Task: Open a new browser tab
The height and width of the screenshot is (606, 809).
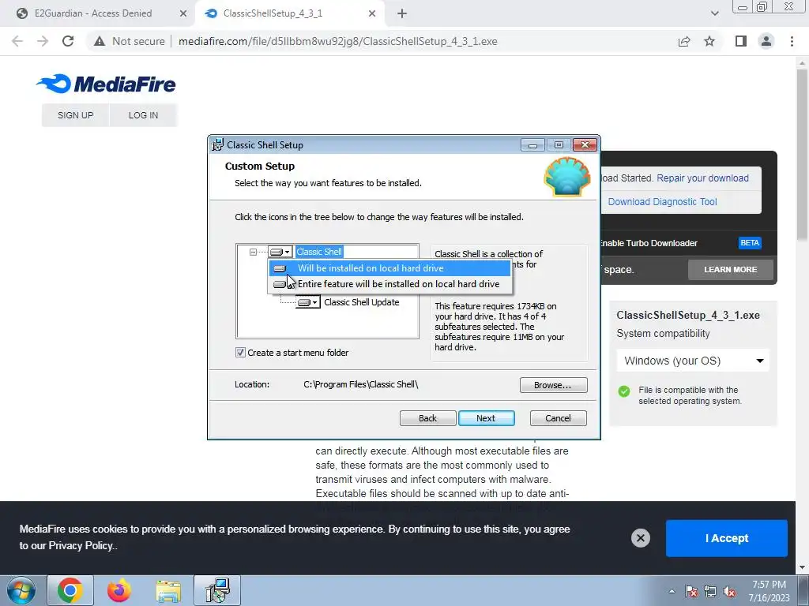Action: 402,13
